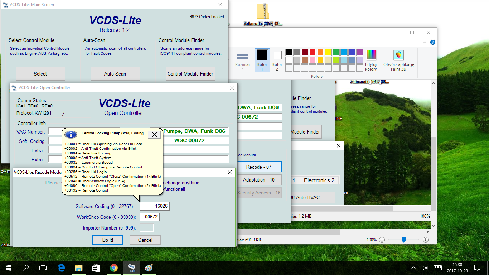The height and width of the screenshot is (275, 489).
Task: Click Paint's horizontal scrollbar right arrow
Action: [429, 232]
